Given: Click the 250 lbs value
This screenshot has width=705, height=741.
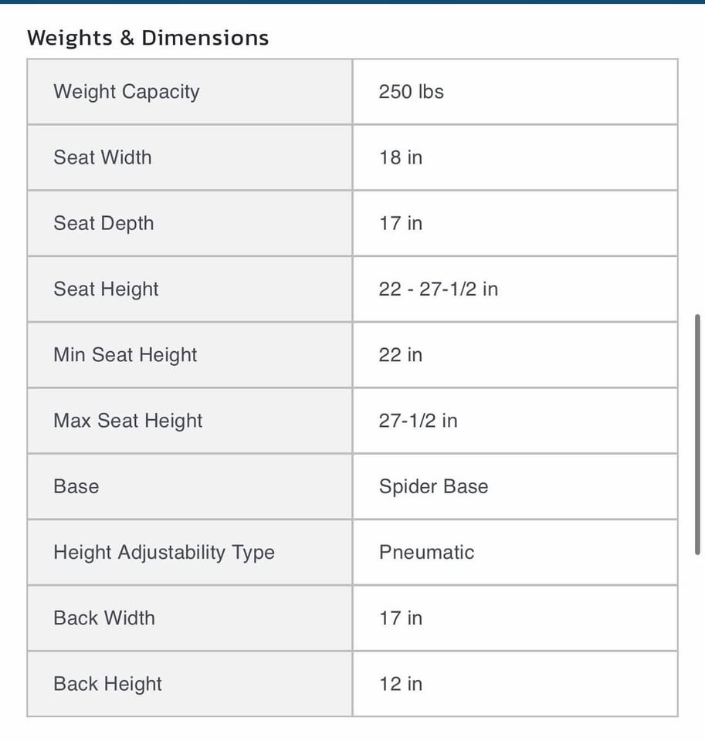Looking at the screenshot, I should tap(411, 92).
